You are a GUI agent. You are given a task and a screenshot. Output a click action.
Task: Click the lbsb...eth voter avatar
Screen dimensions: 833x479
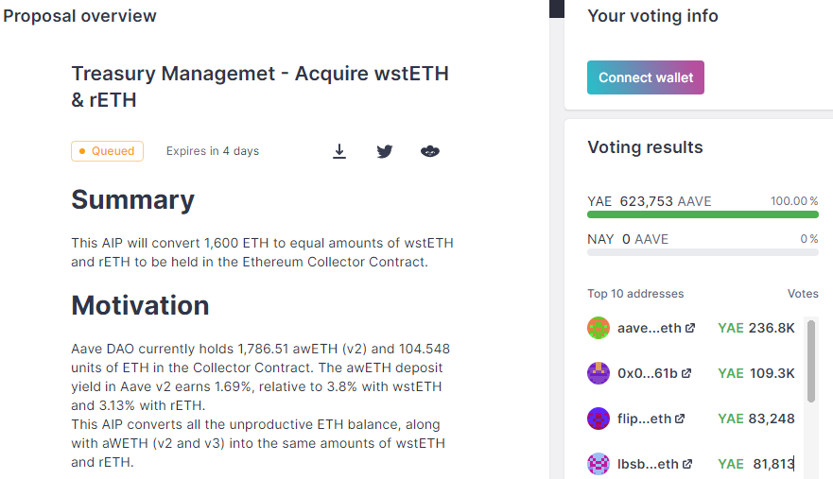(x=599, y=464)
